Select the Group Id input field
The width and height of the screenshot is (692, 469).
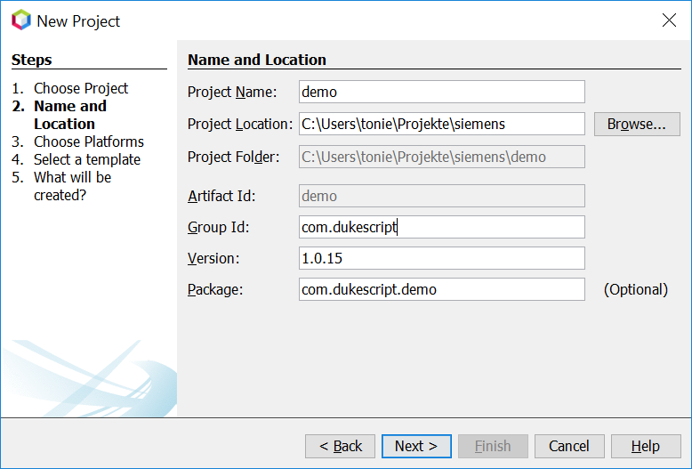coord(442,227)
